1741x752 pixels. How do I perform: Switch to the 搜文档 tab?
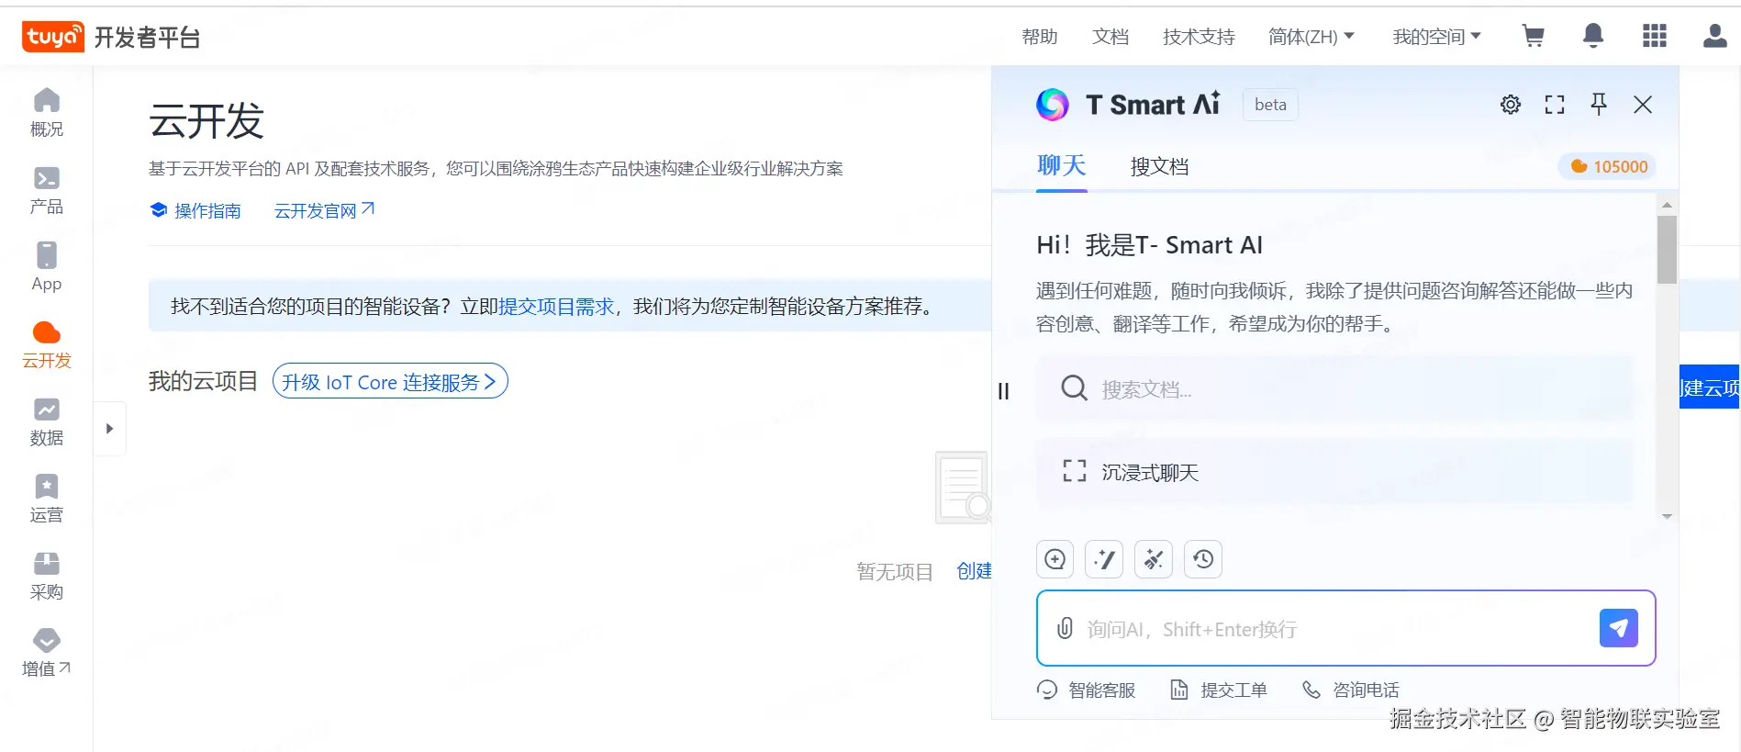click(x=1159, y=166)
